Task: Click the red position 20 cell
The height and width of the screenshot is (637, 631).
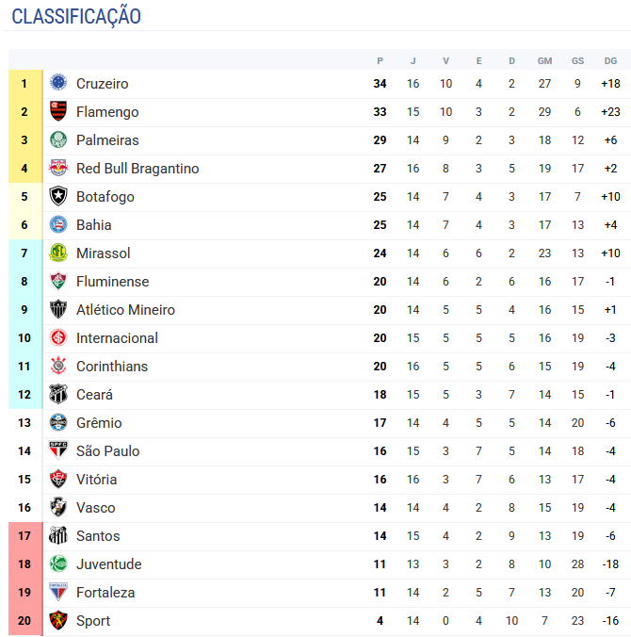Action: click(25, 621)
